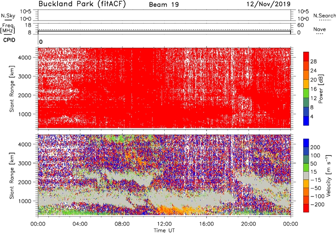
Task: Click the 12:00 time tick label
Action: pos(164,224)
